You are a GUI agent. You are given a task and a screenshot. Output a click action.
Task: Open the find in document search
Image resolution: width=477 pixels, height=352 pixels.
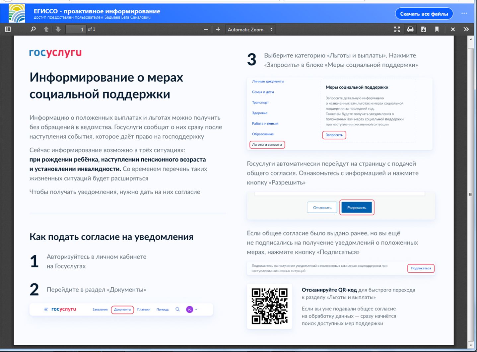pyautogui.click(x=33, y=30)
